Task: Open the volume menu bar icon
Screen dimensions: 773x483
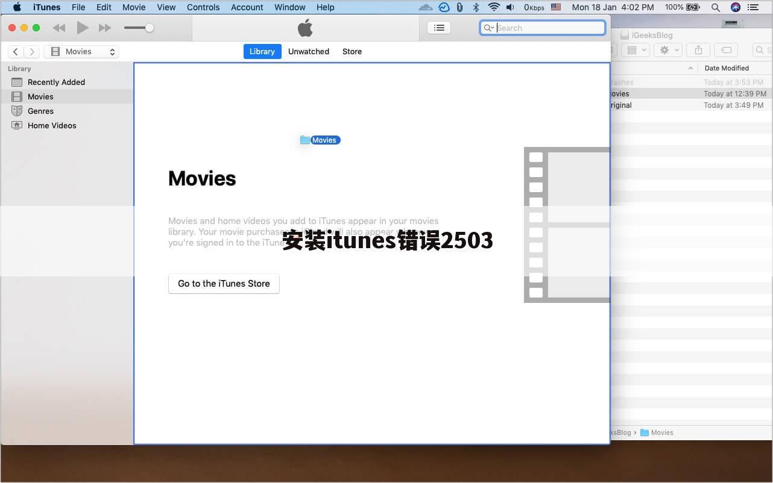Action: 510,7
